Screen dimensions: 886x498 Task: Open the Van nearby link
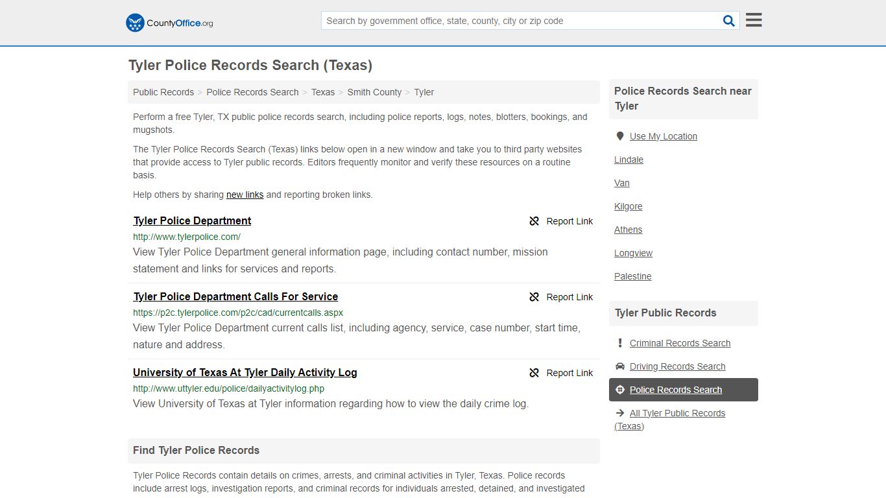[x=622, y=183]
